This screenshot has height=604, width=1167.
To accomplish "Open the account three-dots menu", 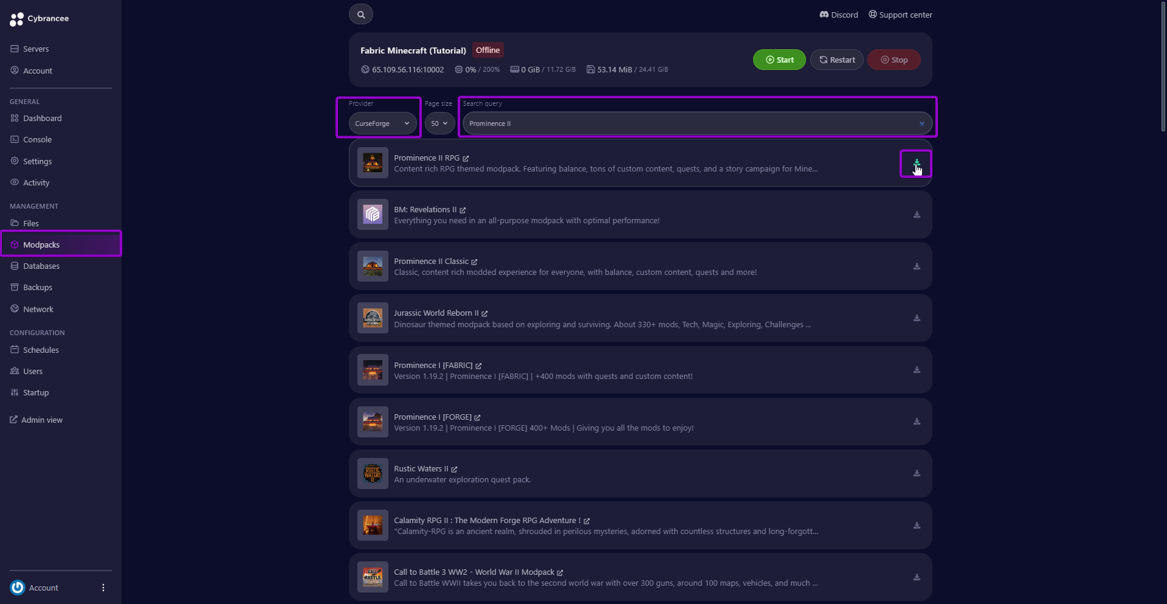I will pos(103,588).
